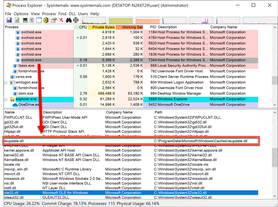
Task: Click the CPU usage mini graph in toolbar
Action: tap(93, 21)
